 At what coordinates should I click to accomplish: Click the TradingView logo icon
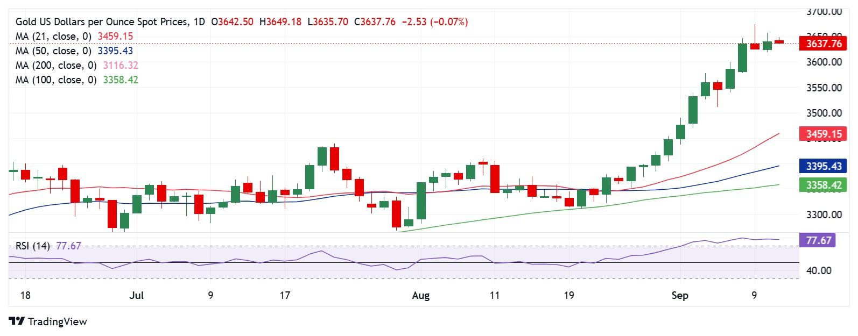tap(17, 321)
